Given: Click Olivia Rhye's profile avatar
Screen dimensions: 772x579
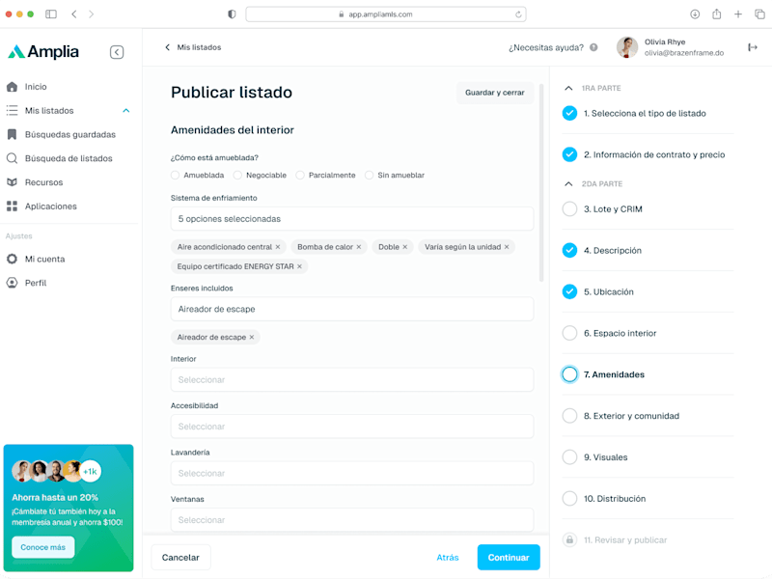Looking at the screenshot, I should [627, 47].
